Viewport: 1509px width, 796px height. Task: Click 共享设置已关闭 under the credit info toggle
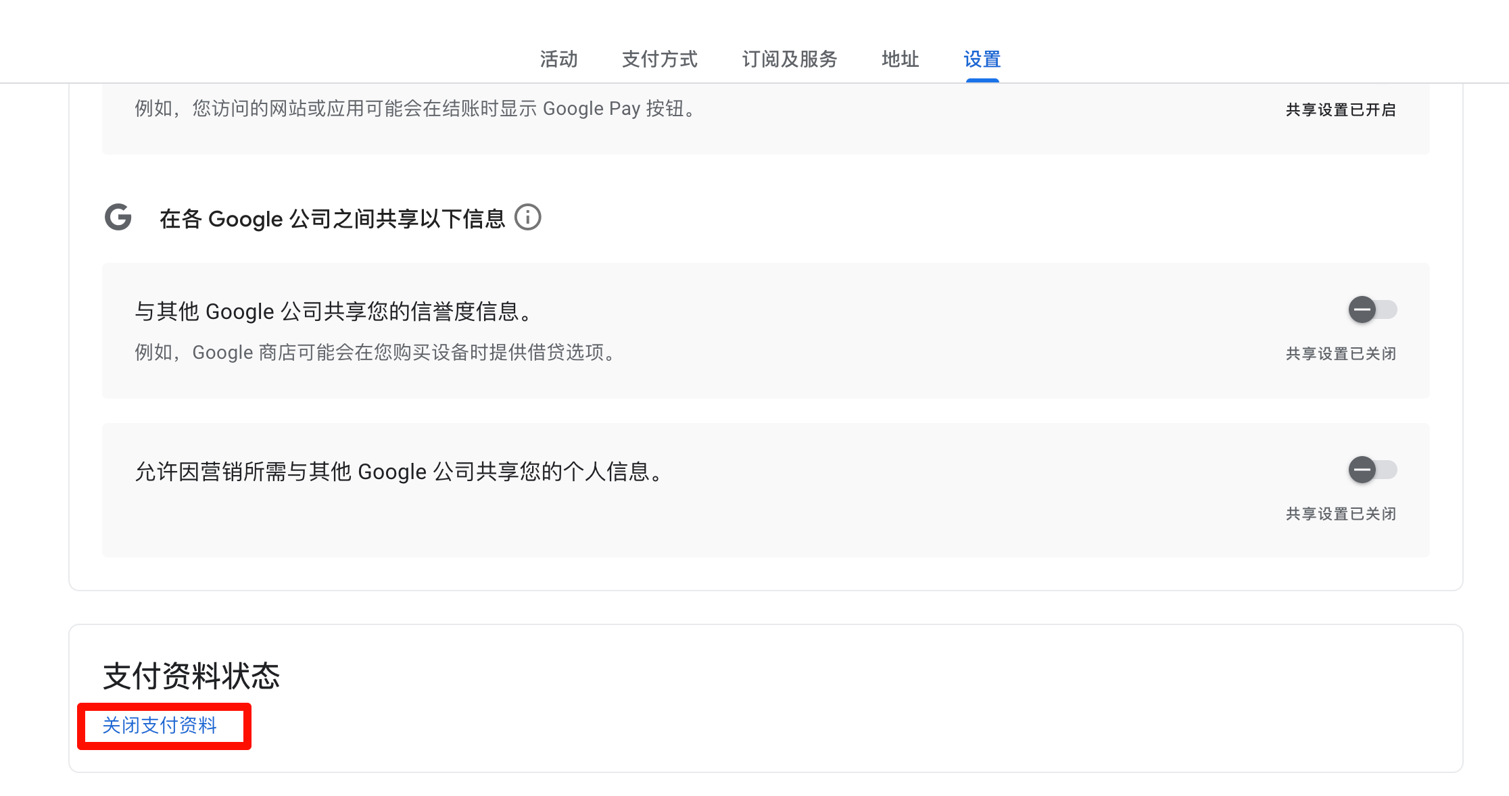[x=1340, y=354]
